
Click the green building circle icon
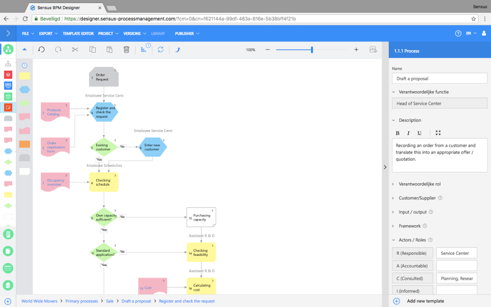(x=8, y=234)
